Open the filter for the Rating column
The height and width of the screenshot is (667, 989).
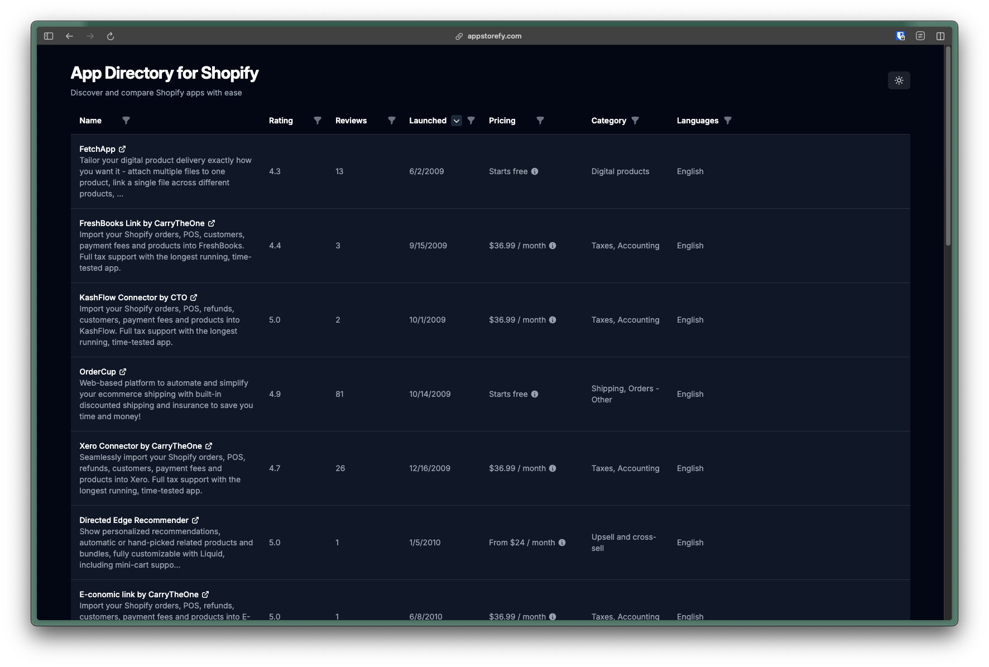coord(317,121)
